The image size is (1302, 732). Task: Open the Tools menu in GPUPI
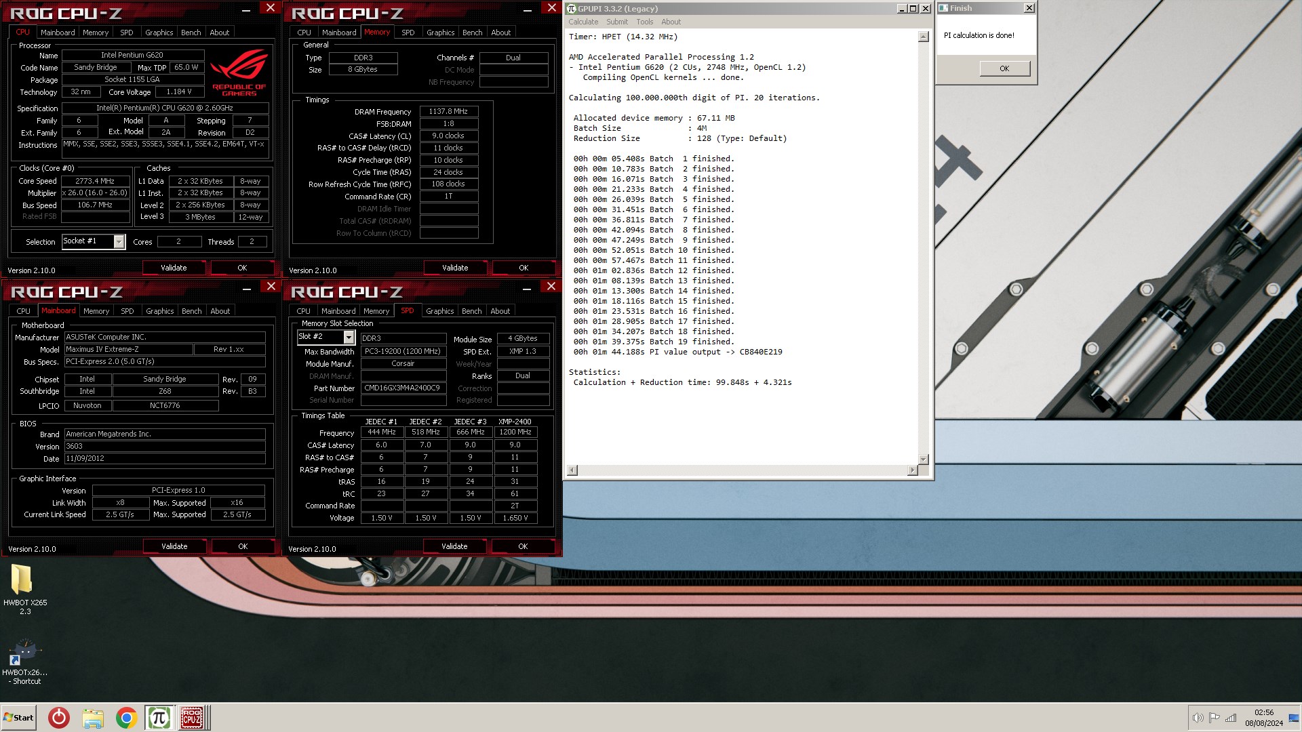coord(644,22)
